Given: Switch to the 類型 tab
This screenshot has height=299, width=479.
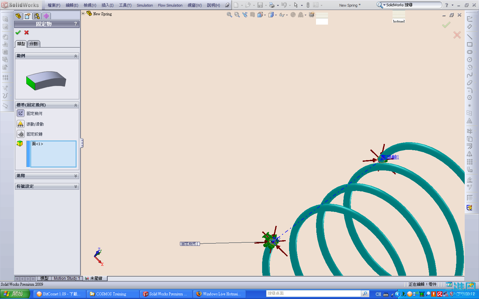Looking at the screenshot, I should 21,44.
